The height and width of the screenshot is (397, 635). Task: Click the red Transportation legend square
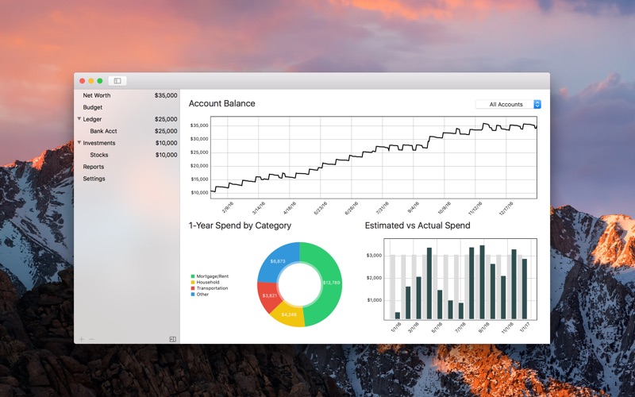click(193, 288)
